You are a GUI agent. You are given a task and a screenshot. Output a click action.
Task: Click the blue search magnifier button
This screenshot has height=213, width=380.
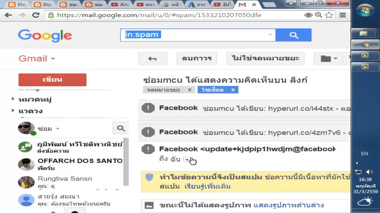(294, 35)
